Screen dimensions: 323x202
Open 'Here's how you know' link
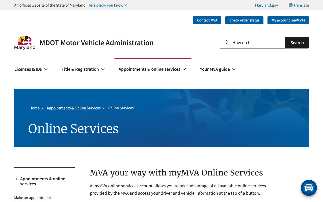tap(105, 5)
